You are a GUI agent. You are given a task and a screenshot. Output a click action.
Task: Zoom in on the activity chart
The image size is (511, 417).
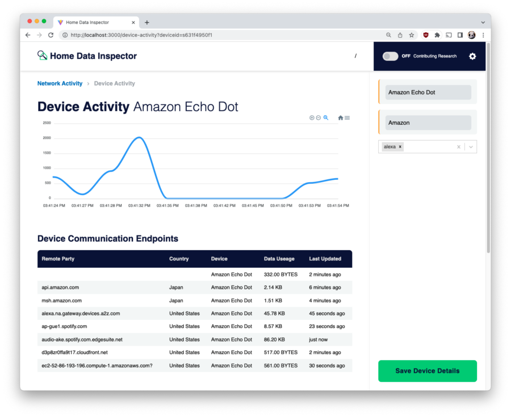[x=312, y=118]
